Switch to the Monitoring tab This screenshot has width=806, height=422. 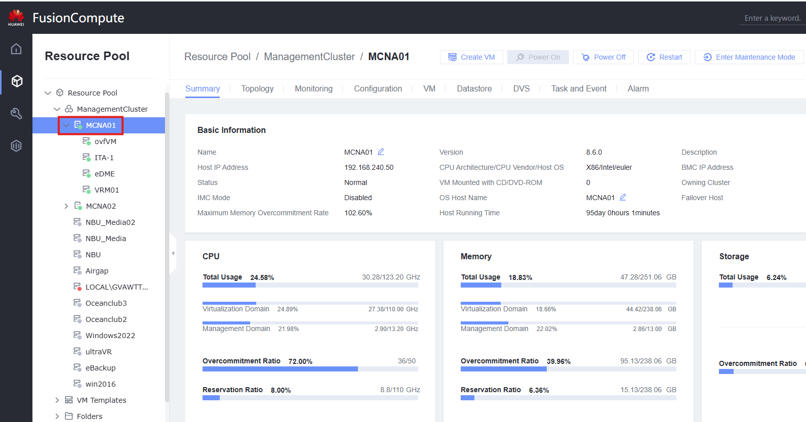coord(313,89)
